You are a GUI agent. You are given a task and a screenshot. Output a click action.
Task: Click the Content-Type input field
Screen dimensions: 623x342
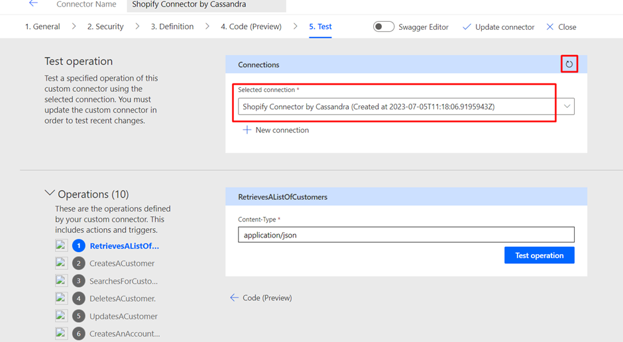[x=406, y=235]
